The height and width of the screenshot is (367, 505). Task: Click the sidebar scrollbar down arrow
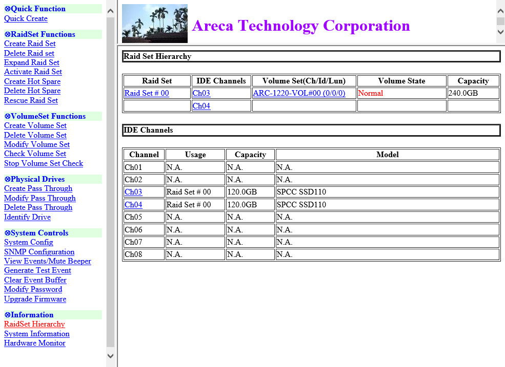pyautogui.click(x=110, y=356)
